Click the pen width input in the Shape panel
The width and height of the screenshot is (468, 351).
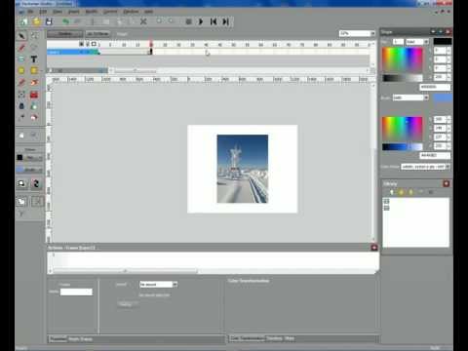click(x=398, y=42)
